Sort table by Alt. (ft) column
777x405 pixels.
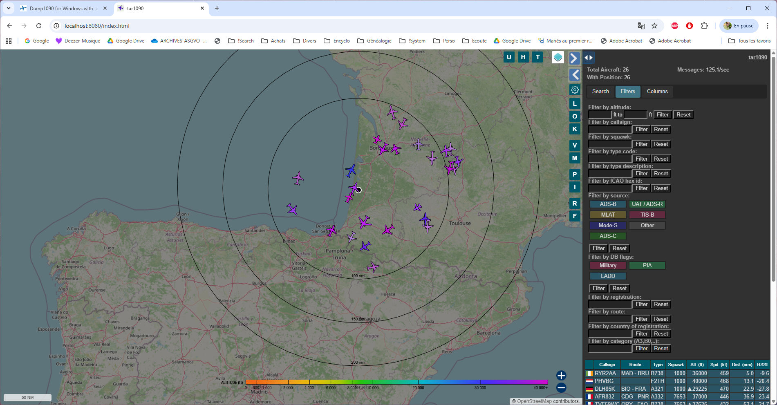tap(697, 365)
